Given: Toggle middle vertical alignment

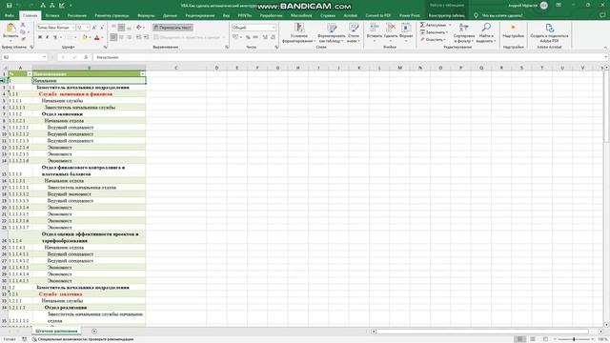Looking at the screenshot, I should point(121,28).
